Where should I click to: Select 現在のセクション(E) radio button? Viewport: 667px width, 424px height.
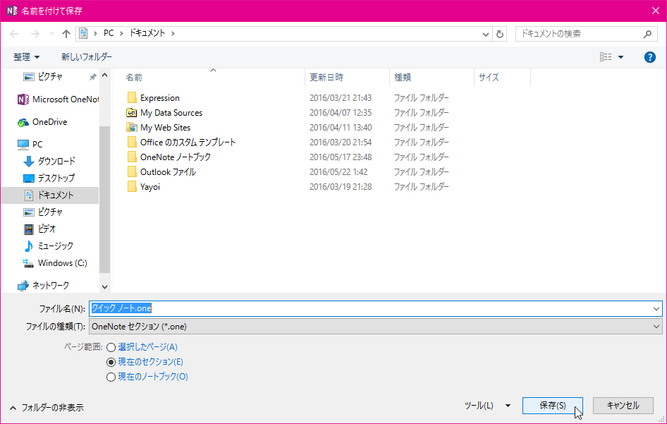tap(111, 363)
